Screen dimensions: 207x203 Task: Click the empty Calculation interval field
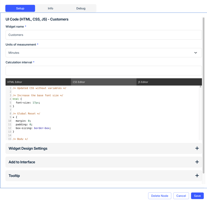pyautogui.click(x=103, y=70)
